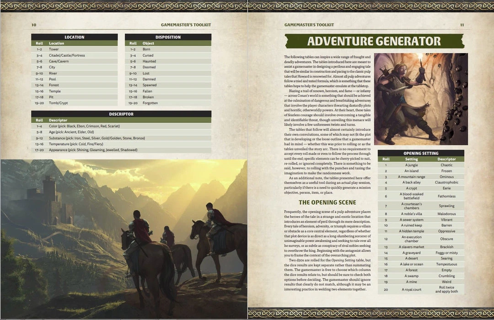Select A royal court setting entry

(412, 289)
